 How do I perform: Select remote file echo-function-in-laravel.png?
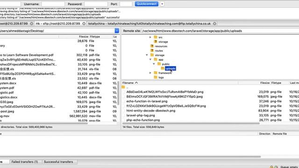click(x=147, y=101)
